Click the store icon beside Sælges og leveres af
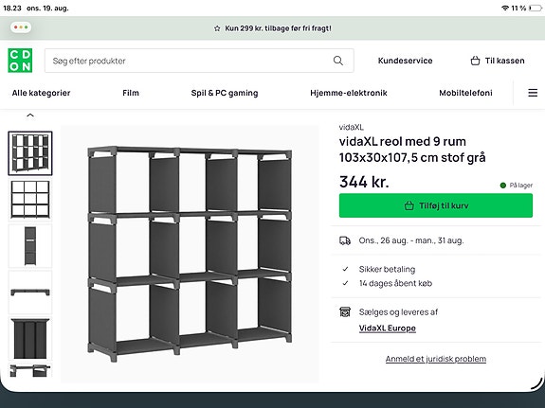 coord(345,312)
